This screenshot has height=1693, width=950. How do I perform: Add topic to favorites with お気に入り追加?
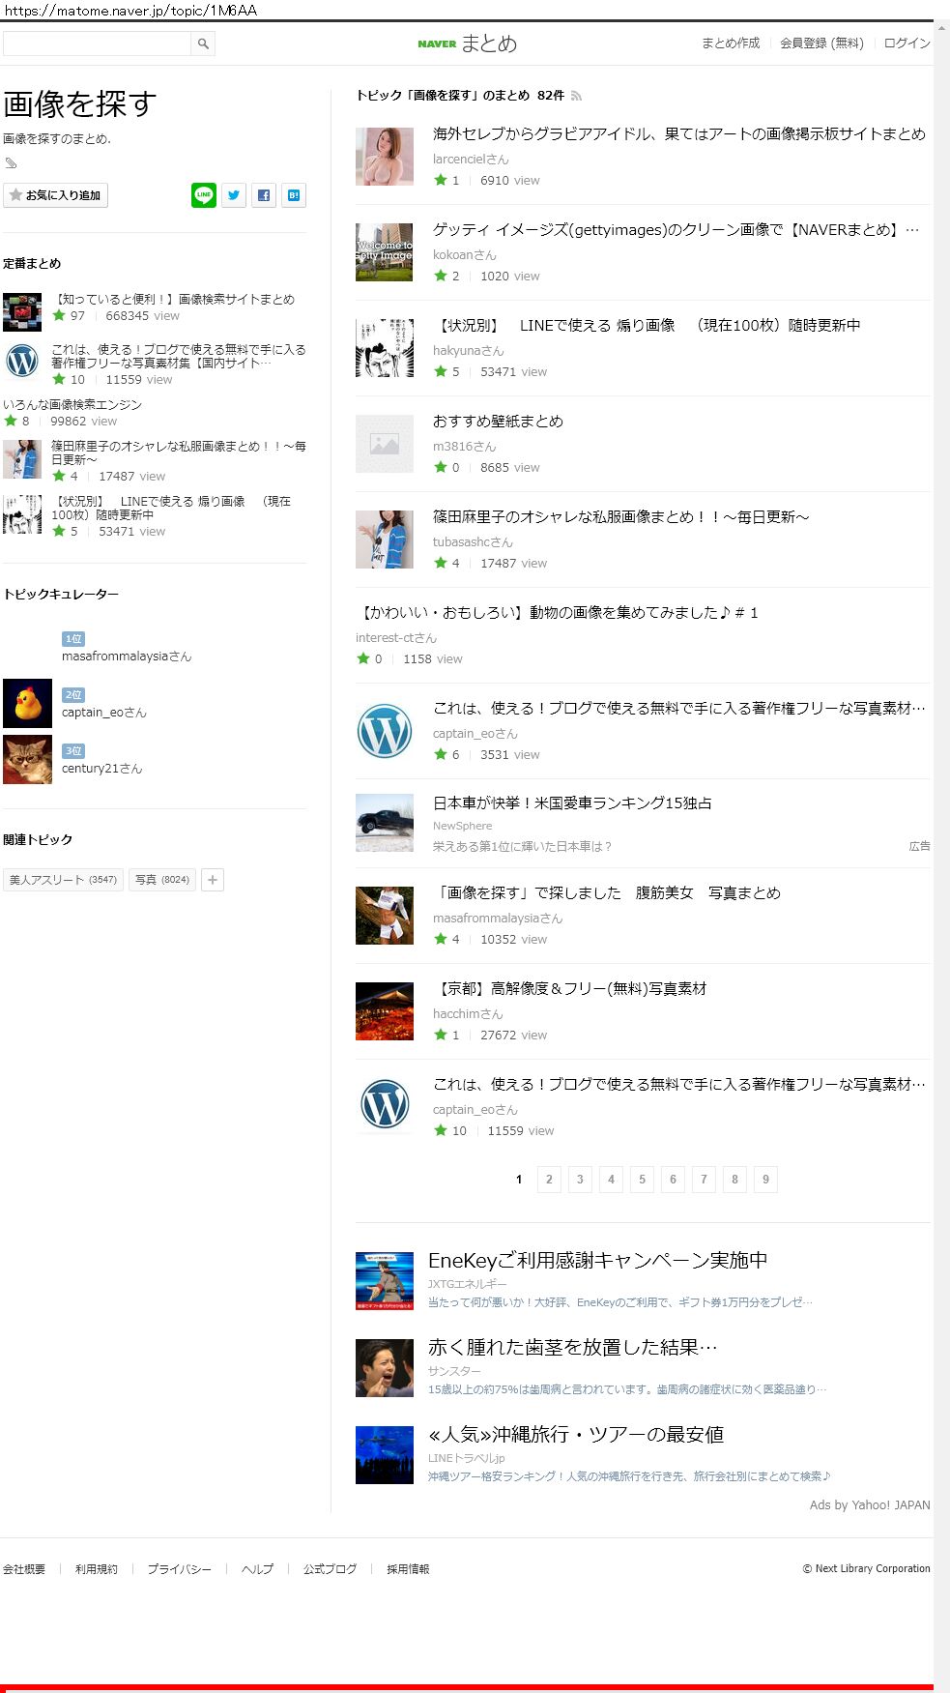[55, 195]
